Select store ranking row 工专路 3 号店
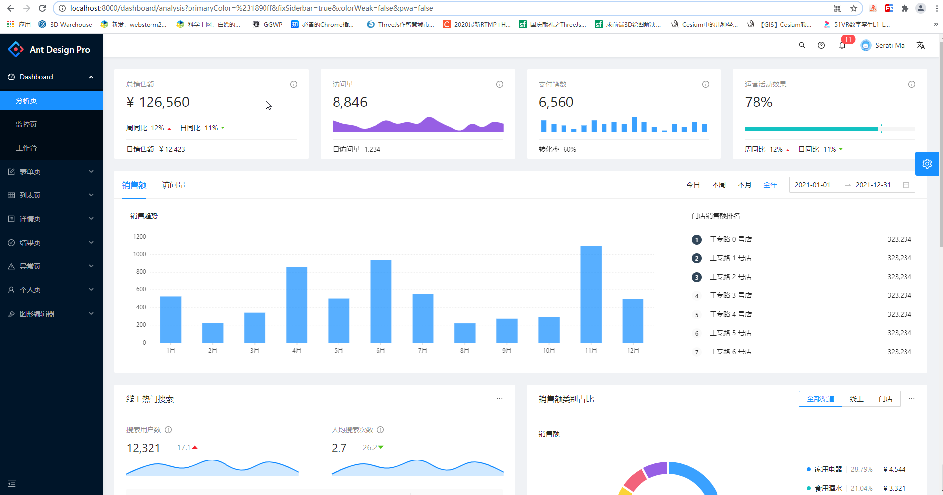943x495 pixels. pyautogui.click(x=802, y=295)
